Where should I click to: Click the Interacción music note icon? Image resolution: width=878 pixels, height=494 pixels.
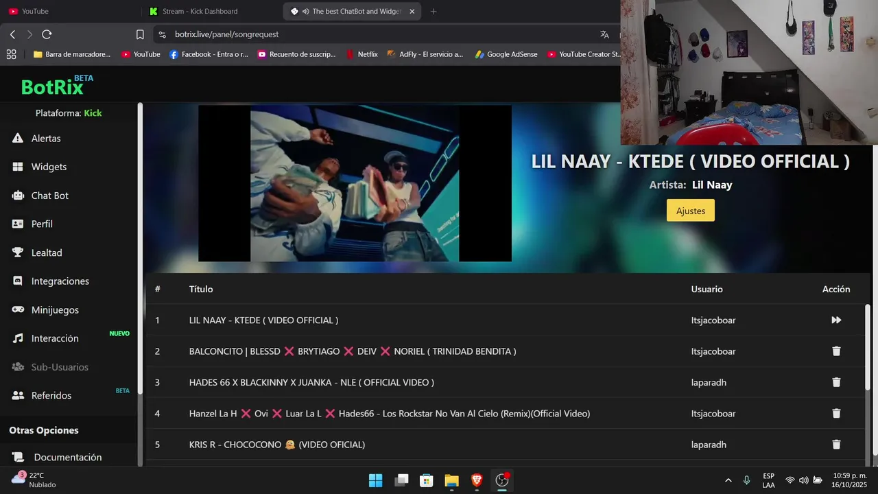click(18, 338)
